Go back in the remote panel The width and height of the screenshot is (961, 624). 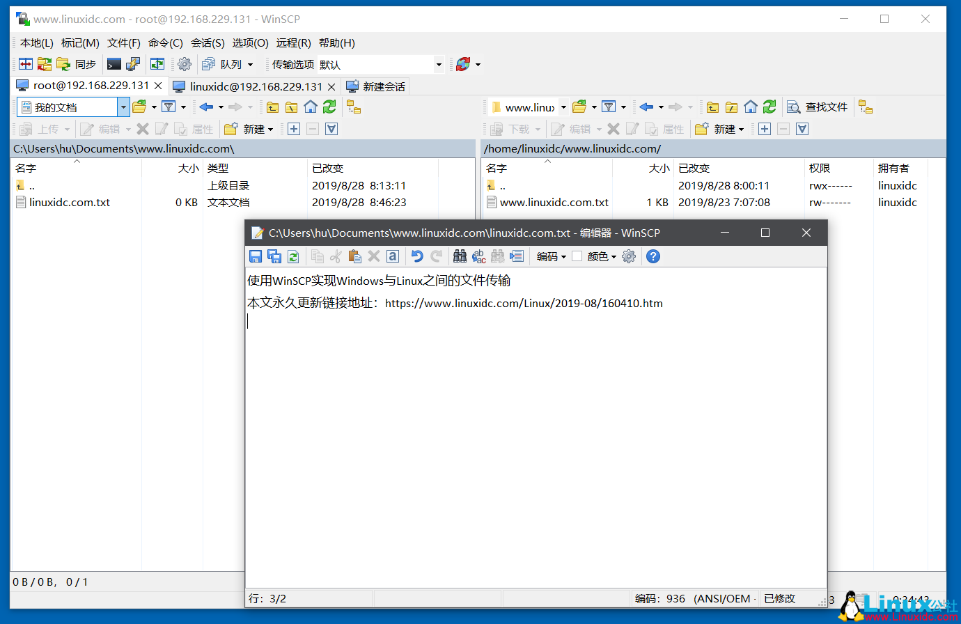[646, 107]
